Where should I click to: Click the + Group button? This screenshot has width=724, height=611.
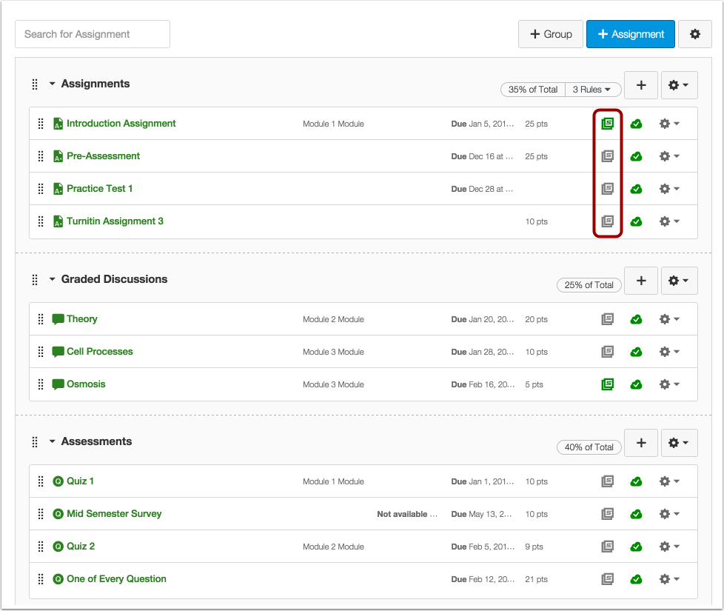pos(550,34)
